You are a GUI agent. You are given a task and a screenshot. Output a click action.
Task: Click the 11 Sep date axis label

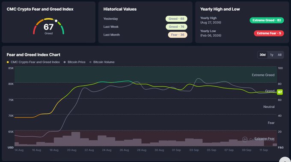pos(264,150)
